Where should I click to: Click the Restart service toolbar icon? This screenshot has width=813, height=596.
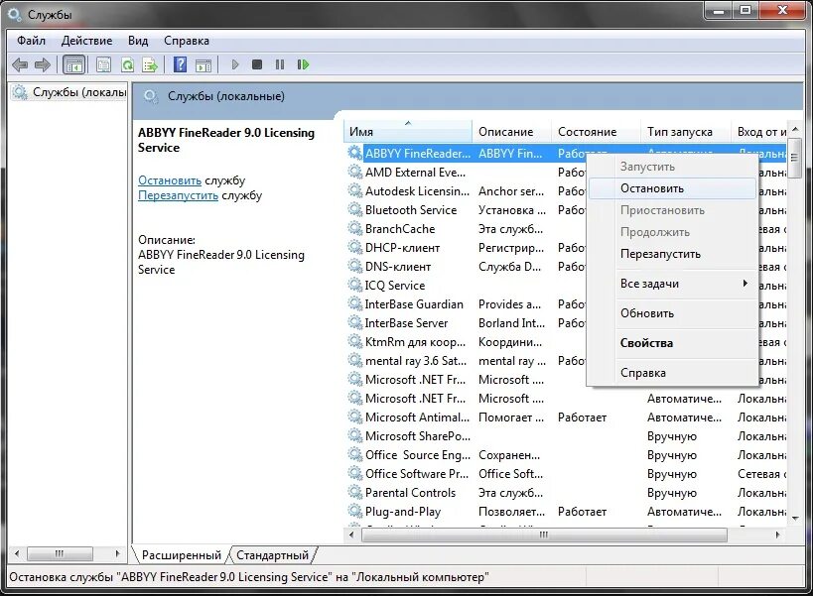pyautogui.click(x=304, y=64)
